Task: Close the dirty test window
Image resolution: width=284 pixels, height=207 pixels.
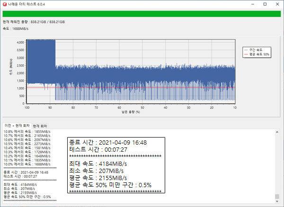Action: point(277,4)
